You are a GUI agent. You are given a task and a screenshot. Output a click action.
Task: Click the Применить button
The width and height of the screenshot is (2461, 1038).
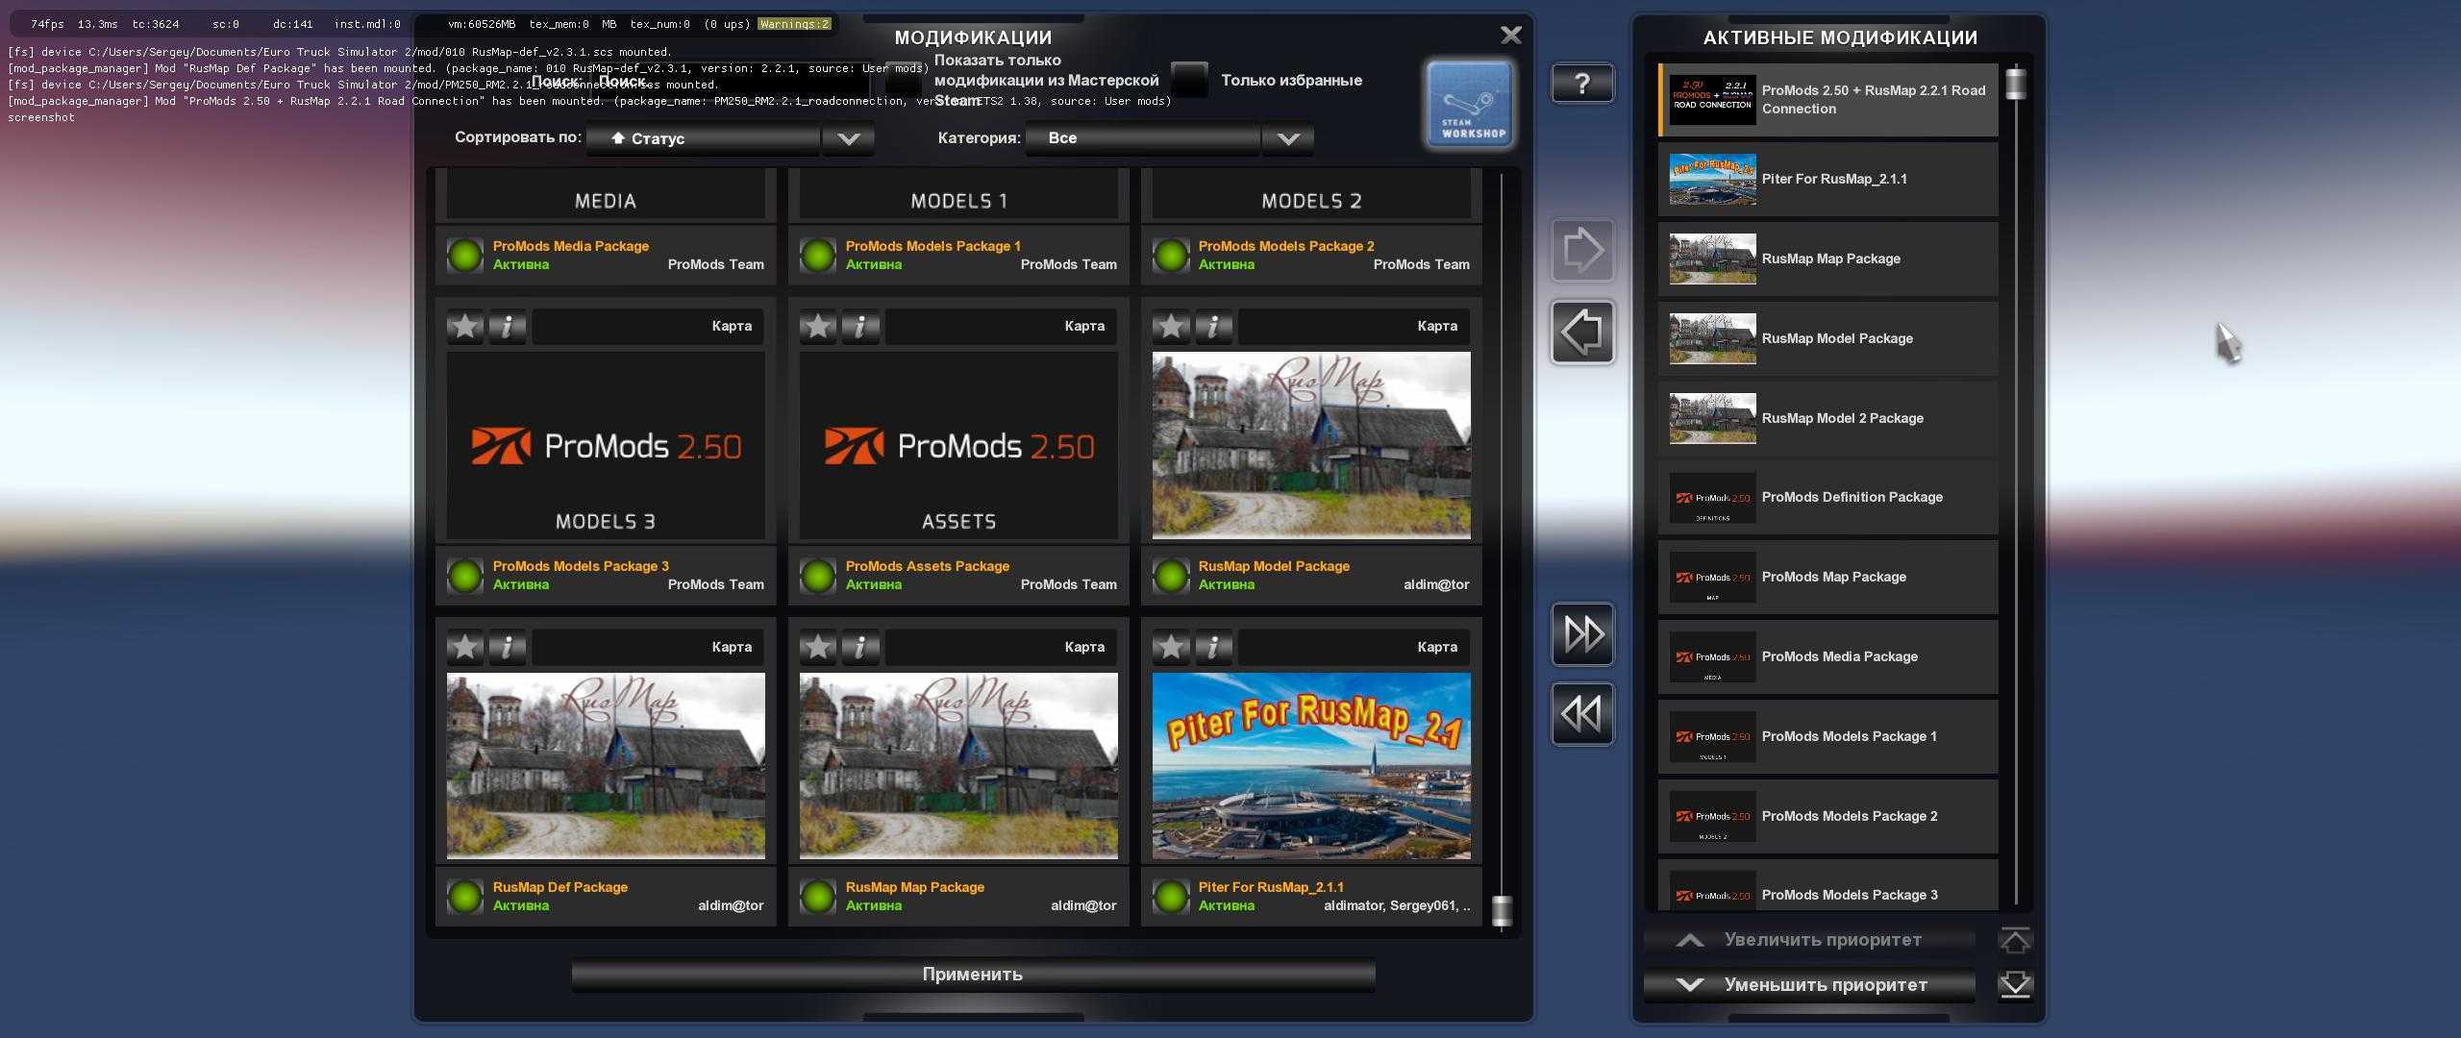click(973, 975)
